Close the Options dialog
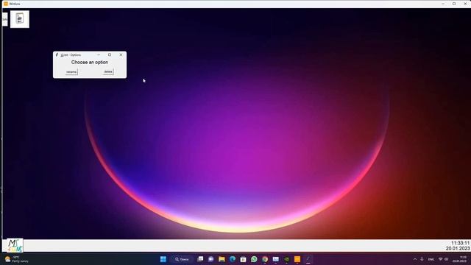Image resolution: width=471 pixels, height=265 pixels. point(121,54)
